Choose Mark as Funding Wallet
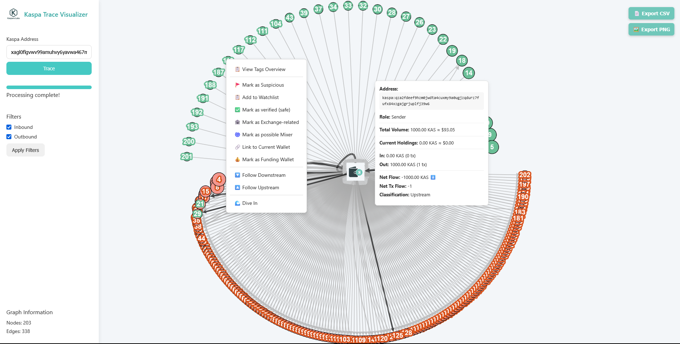 point(266,159)
